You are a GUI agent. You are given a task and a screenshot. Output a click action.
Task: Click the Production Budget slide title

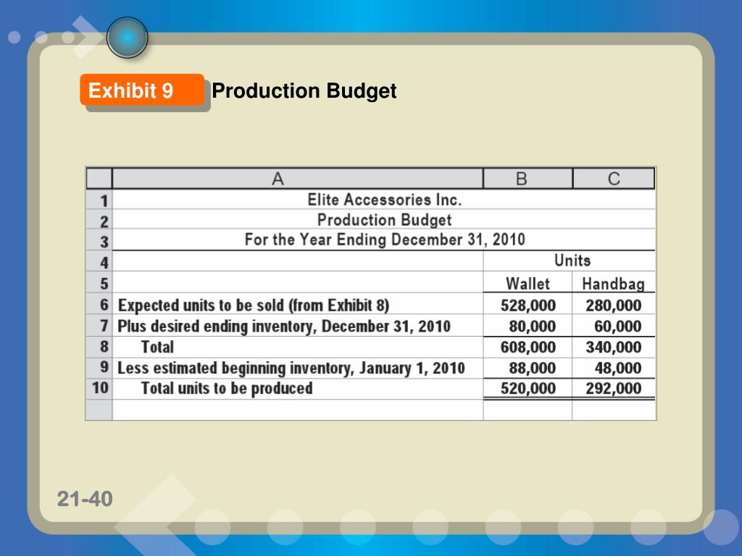304,90
